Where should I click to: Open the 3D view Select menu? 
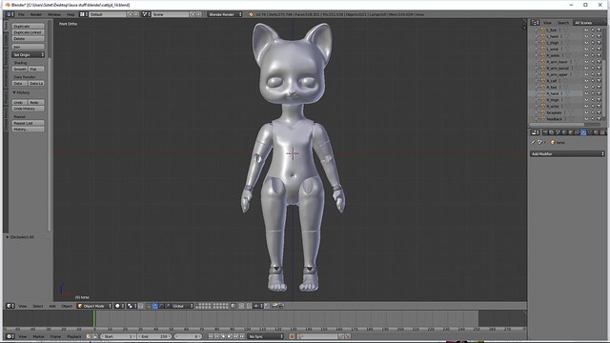pos(38,306)
